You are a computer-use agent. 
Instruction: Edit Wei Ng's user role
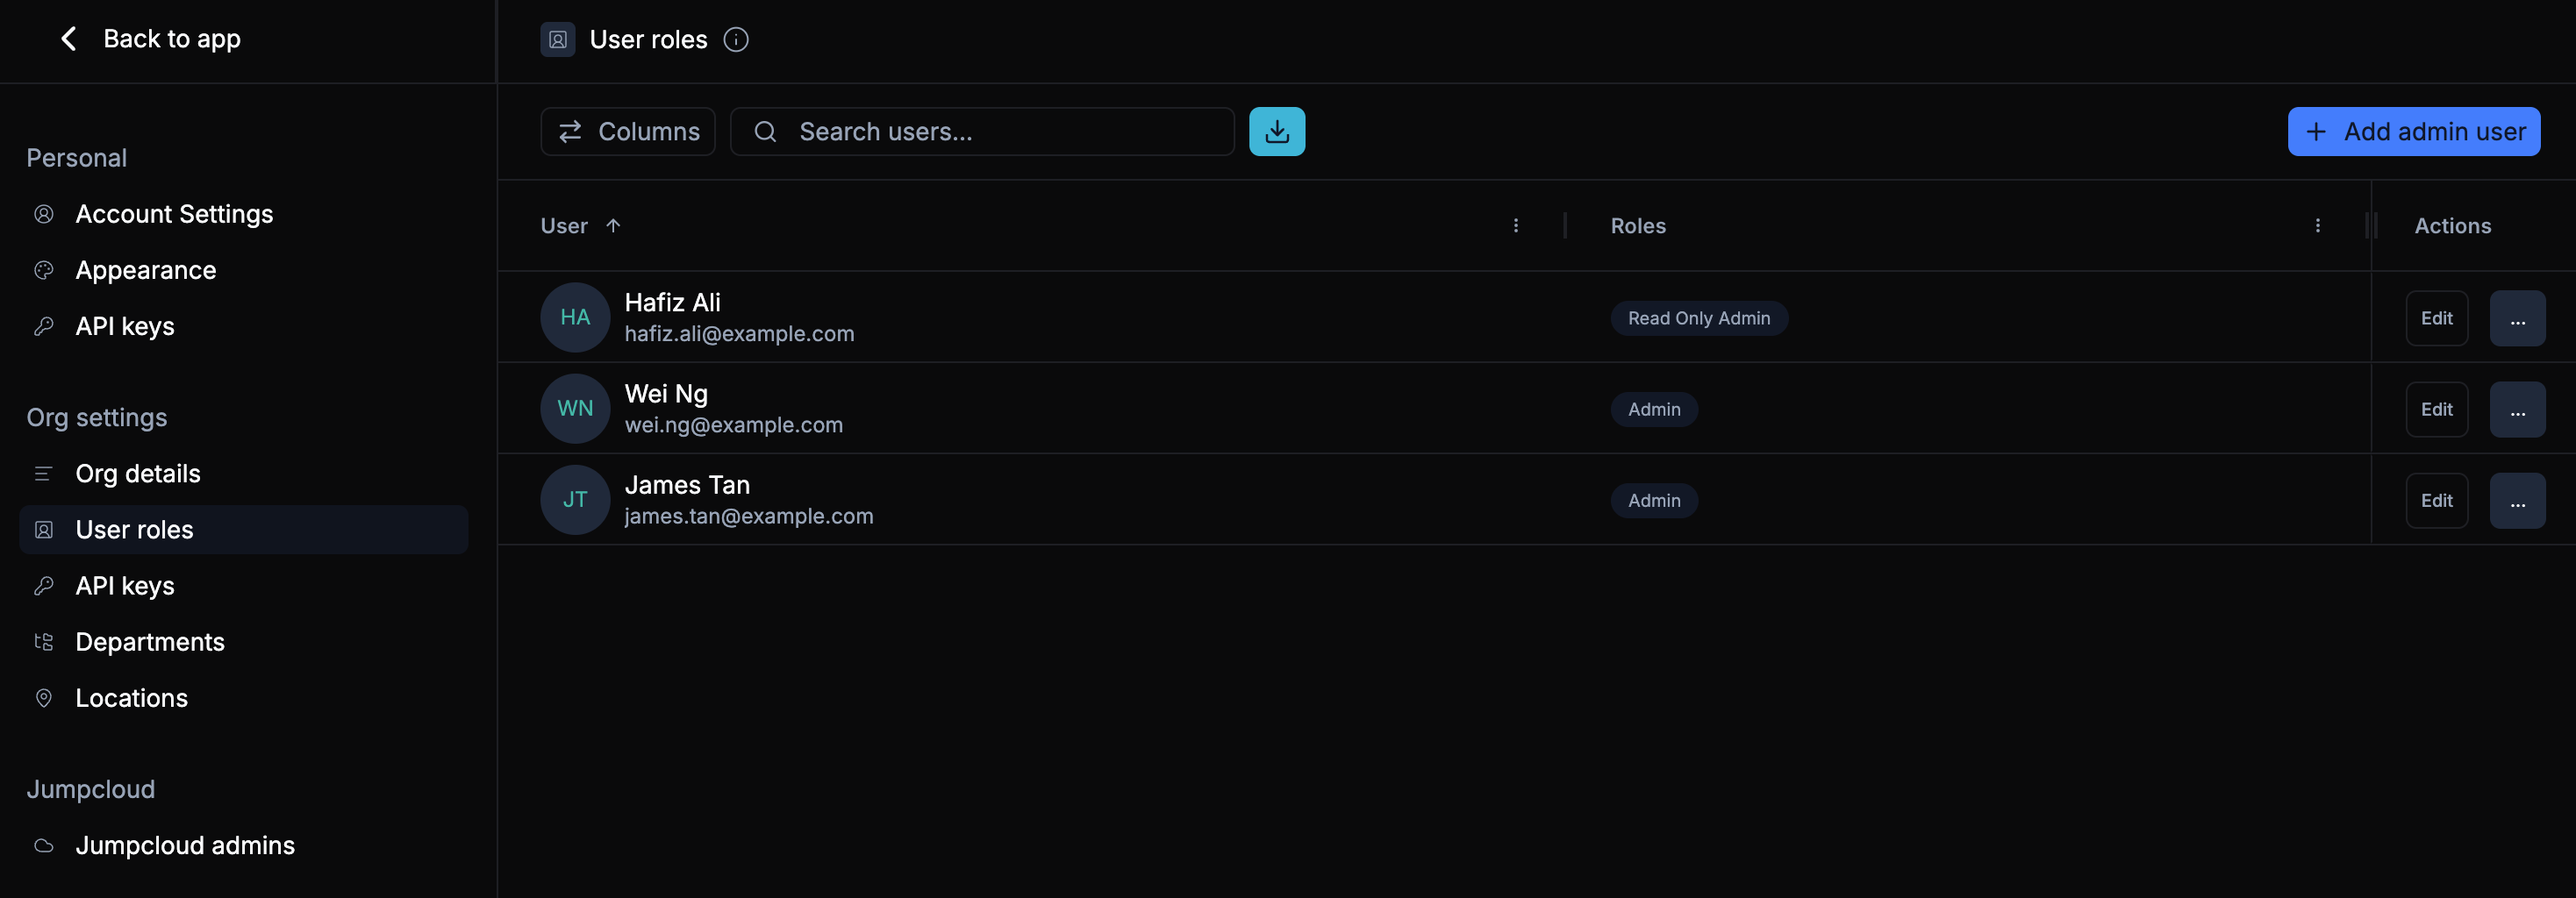[x=2435, y=409]
